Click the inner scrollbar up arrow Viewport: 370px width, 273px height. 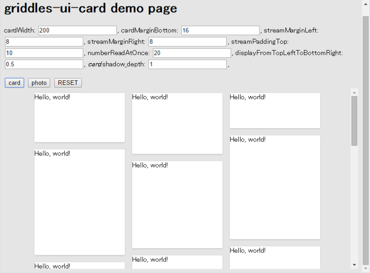click(x=354, y=93)
